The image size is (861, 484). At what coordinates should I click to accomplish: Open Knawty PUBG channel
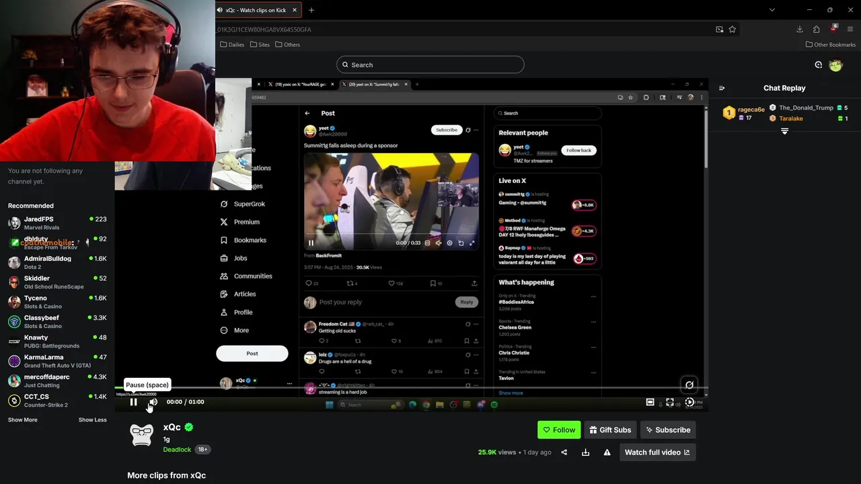coord(57,341)
